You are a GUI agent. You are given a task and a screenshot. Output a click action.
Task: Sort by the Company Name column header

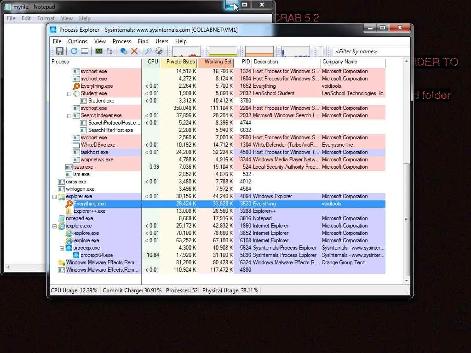[x=353, y=62]
